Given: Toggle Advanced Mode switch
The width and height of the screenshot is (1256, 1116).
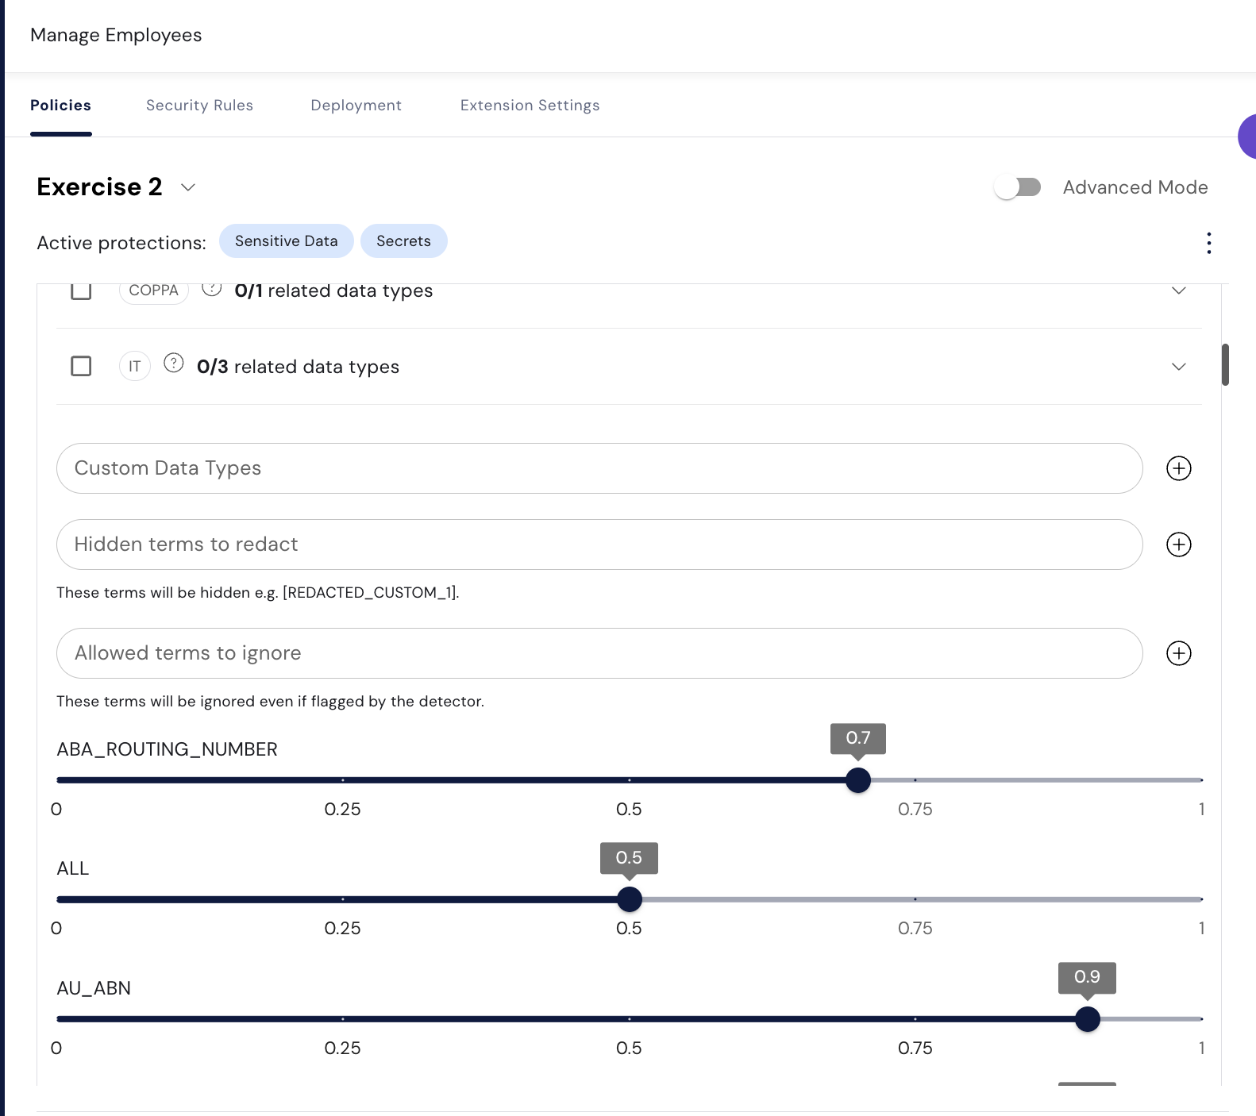Looking at the screenshot, I should tap(1018, 187).
